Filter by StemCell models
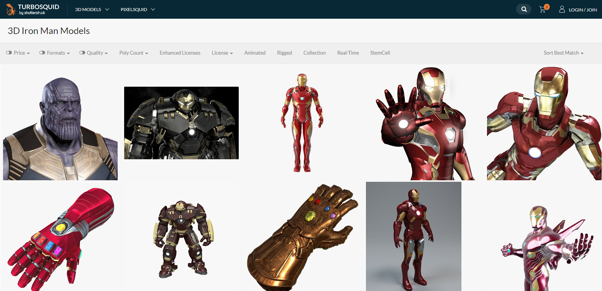602x291 pixels. pyautogui.click(x=380, y=53)
